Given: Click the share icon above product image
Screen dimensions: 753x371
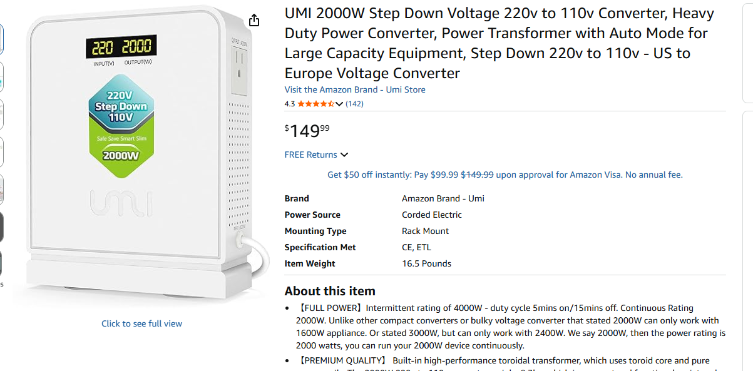Looking at the screenshot, I should point(254,21).
